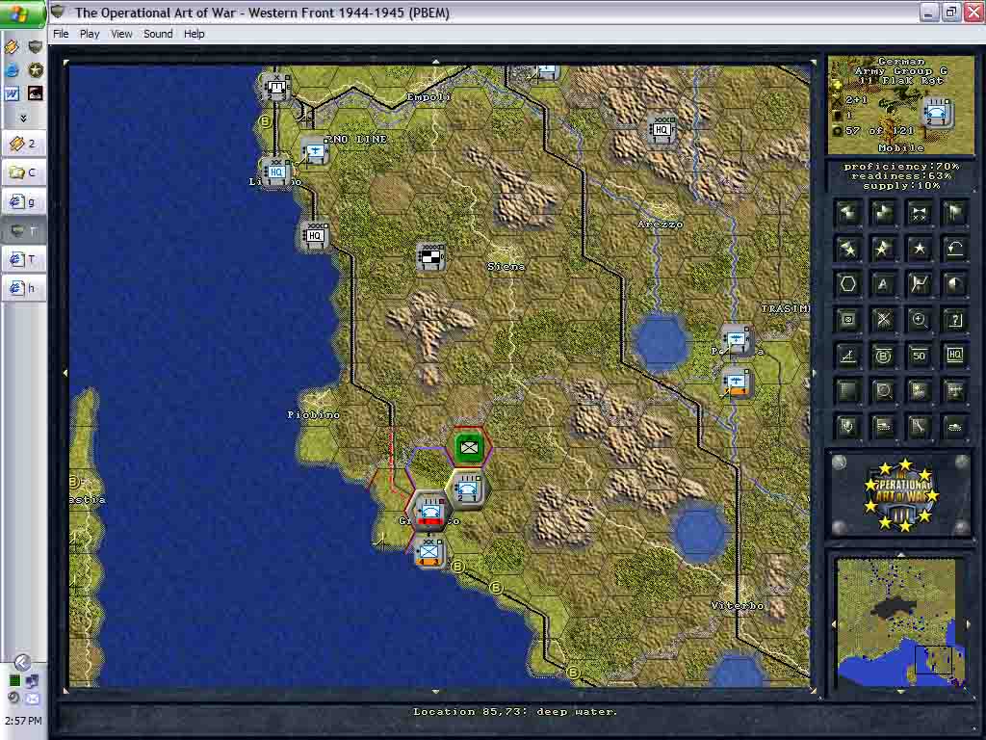
Task: Click the hexagon icon in control panel
Action: click(x=847, y=284)
